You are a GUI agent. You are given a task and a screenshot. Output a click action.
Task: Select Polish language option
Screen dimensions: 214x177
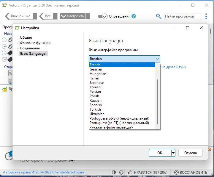pos(122,96)
